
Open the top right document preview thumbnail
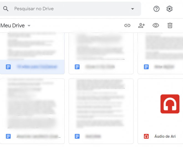(160, 46)
